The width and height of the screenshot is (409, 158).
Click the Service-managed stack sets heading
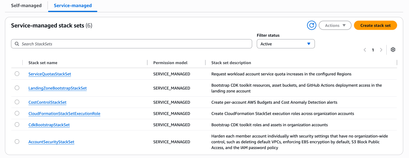tap(52, 25)
